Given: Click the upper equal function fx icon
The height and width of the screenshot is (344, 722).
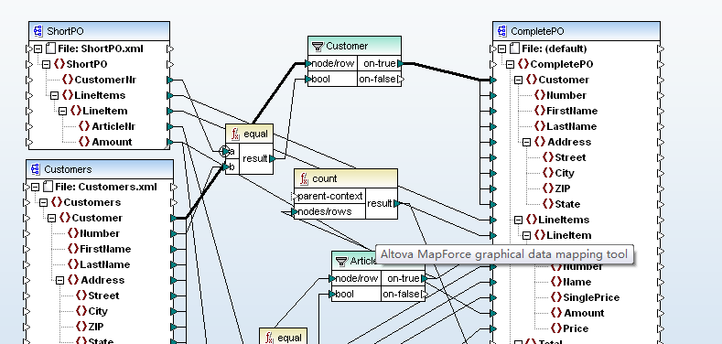Looking at the screenshot, I should tap(235, 134).
